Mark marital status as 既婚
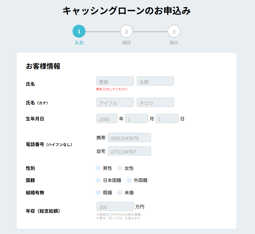The image size is (255, 234). point(98,192)
